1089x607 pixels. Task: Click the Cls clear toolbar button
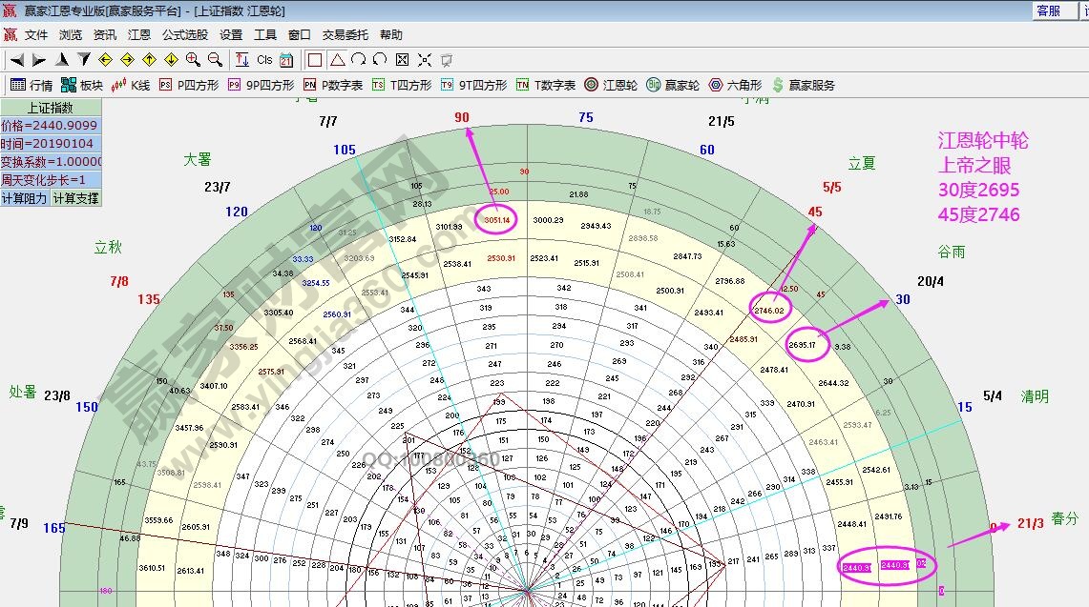pos(264,59)
